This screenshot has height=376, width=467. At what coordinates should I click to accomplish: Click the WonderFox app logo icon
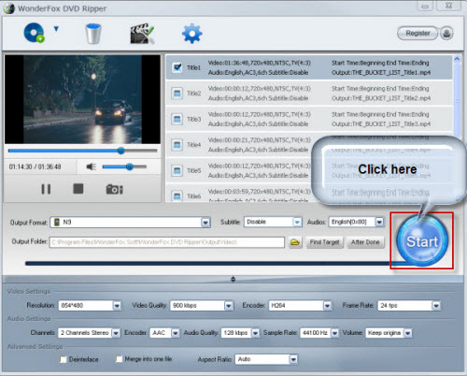[x=9, y=8]
